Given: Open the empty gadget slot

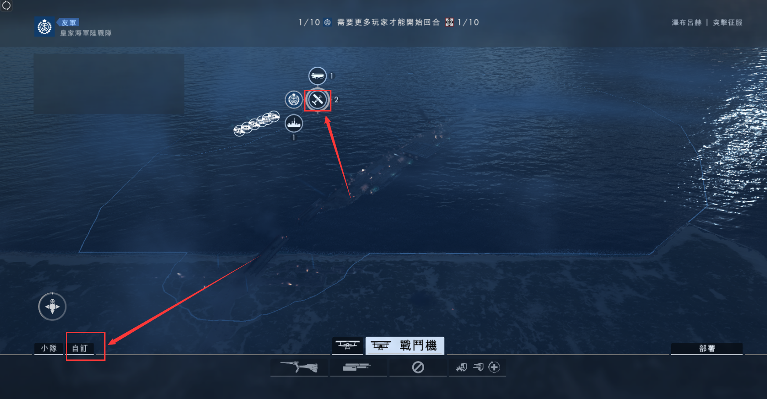Looking at the screenshot, I should (x=418, y=367).
